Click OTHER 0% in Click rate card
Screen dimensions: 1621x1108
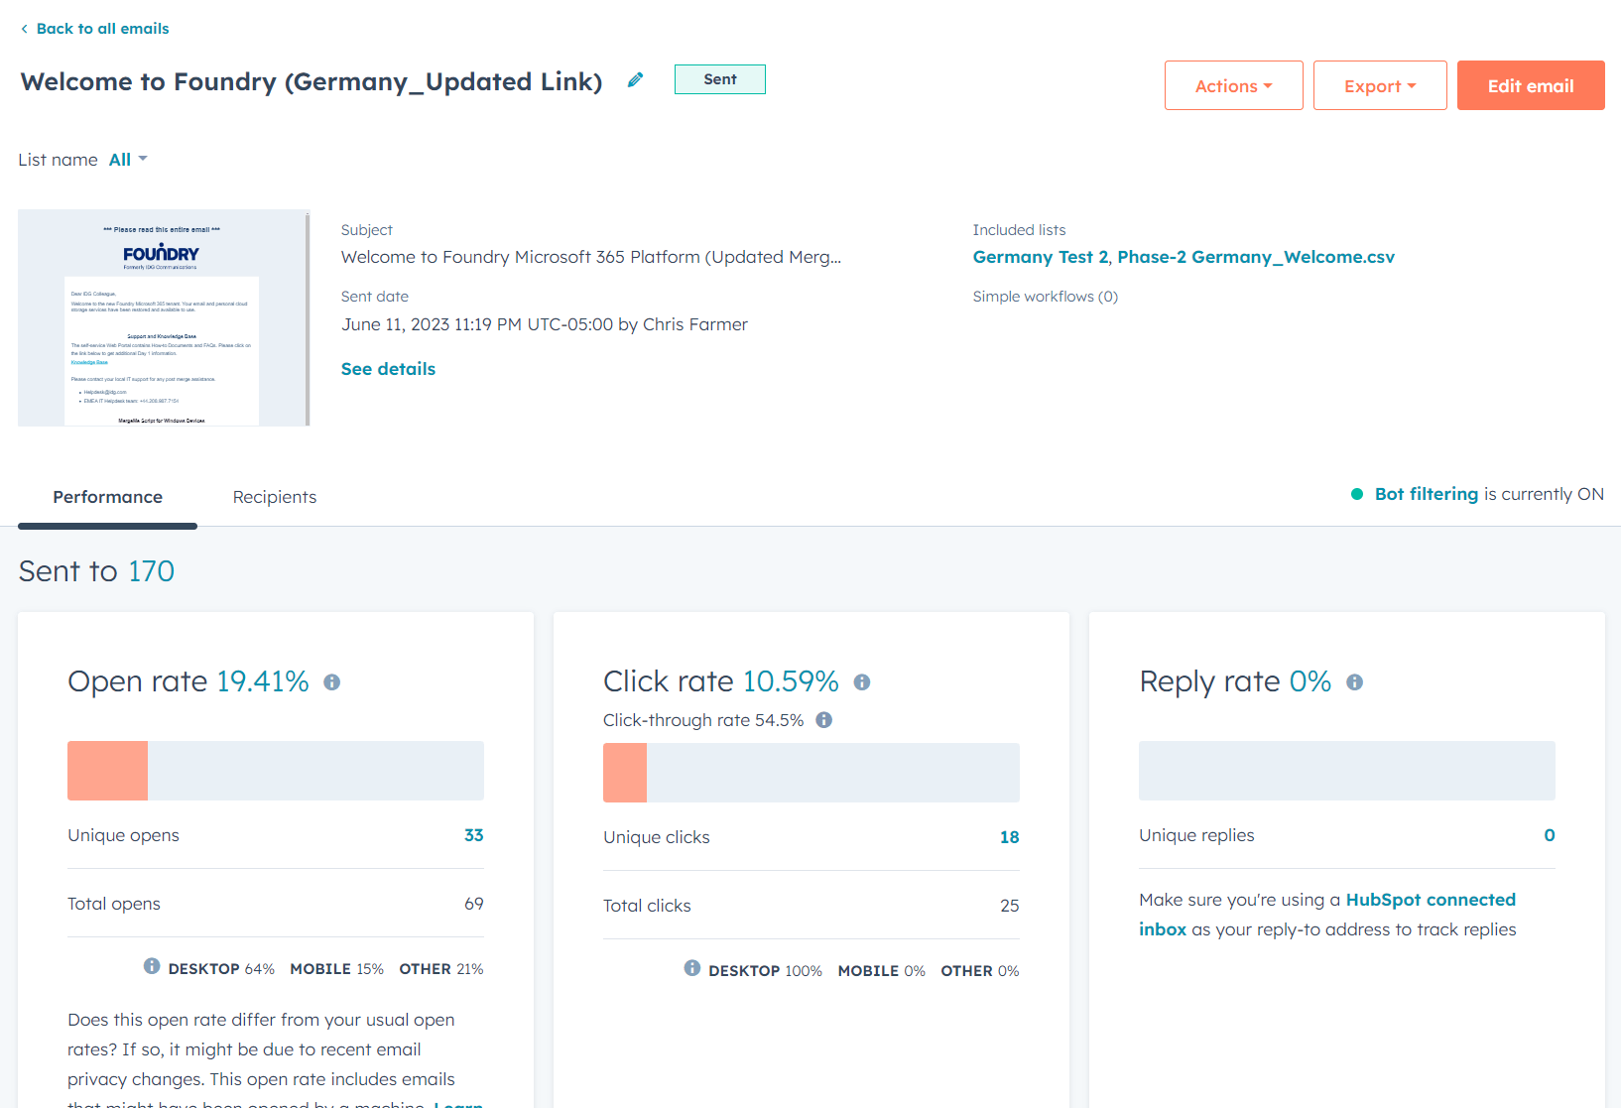(x=980, y=971)
